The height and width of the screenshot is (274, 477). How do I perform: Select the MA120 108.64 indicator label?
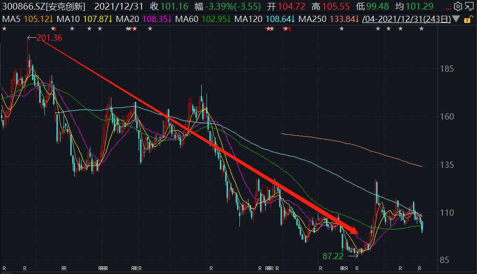(x=265, y=19)
